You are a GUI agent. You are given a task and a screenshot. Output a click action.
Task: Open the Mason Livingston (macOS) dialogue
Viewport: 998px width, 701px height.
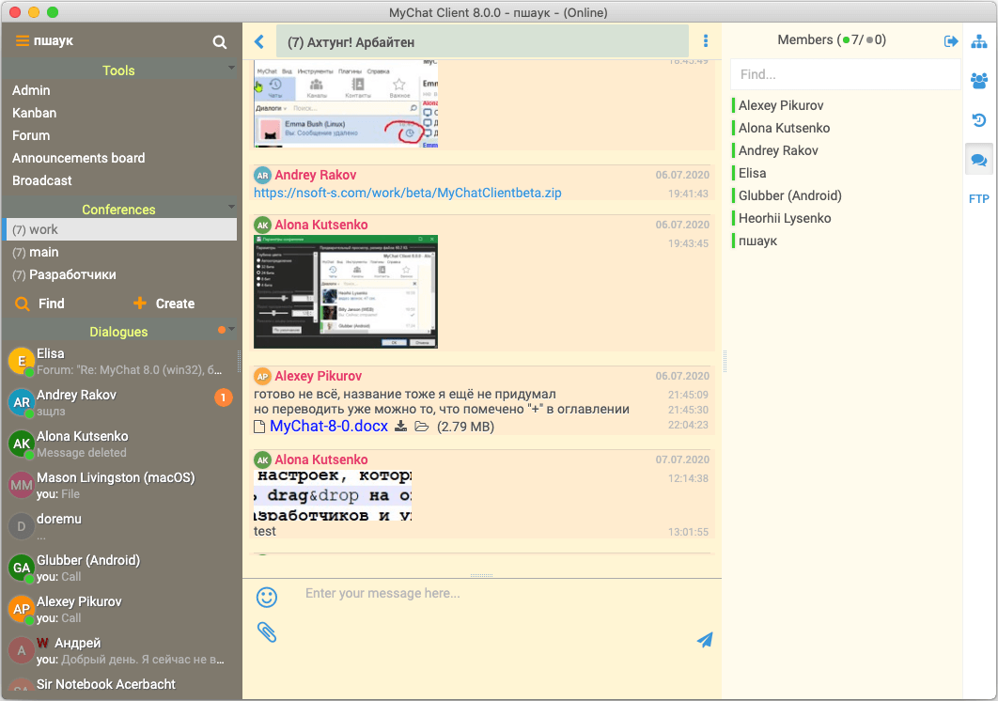pyautogui.click(x=121, y=485)
